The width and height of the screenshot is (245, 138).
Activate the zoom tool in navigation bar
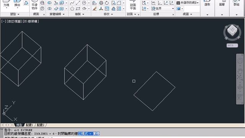click(240, 77)
